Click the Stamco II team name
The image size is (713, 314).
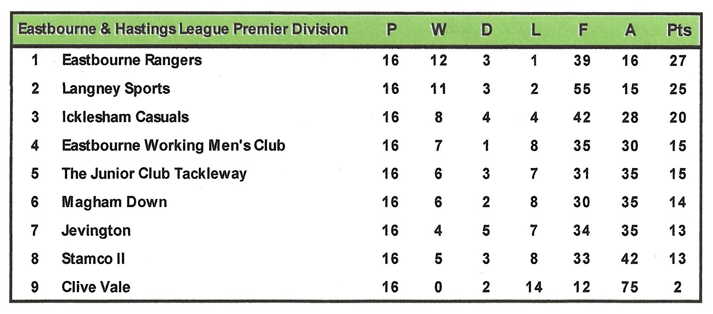point(93,259)
